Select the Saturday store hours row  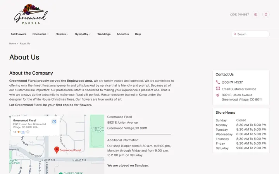tap(241, 148)
